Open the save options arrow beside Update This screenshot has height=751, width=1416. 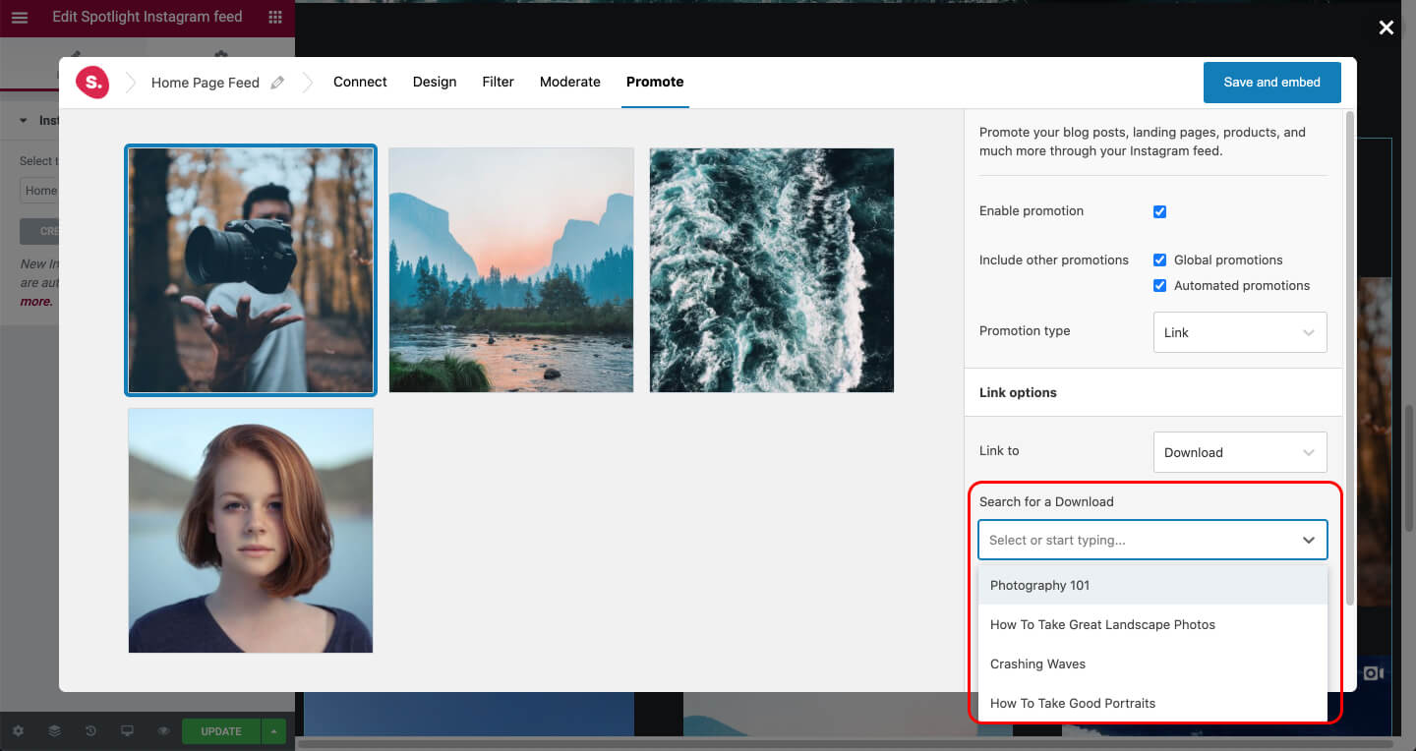(x=273, y=731)
